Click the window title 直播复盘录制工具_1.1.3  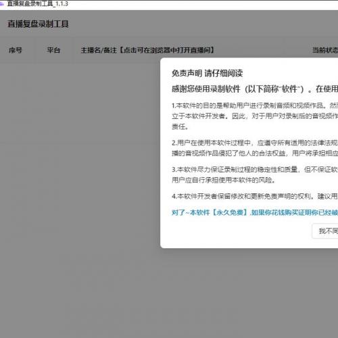[38, 4]
